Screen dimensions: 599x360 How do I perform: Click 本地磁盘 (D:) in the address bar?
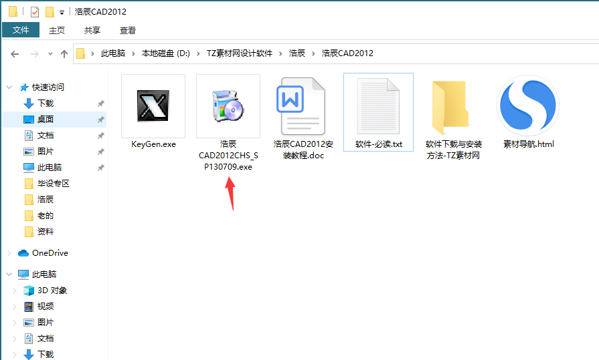[x=166, y=53]
